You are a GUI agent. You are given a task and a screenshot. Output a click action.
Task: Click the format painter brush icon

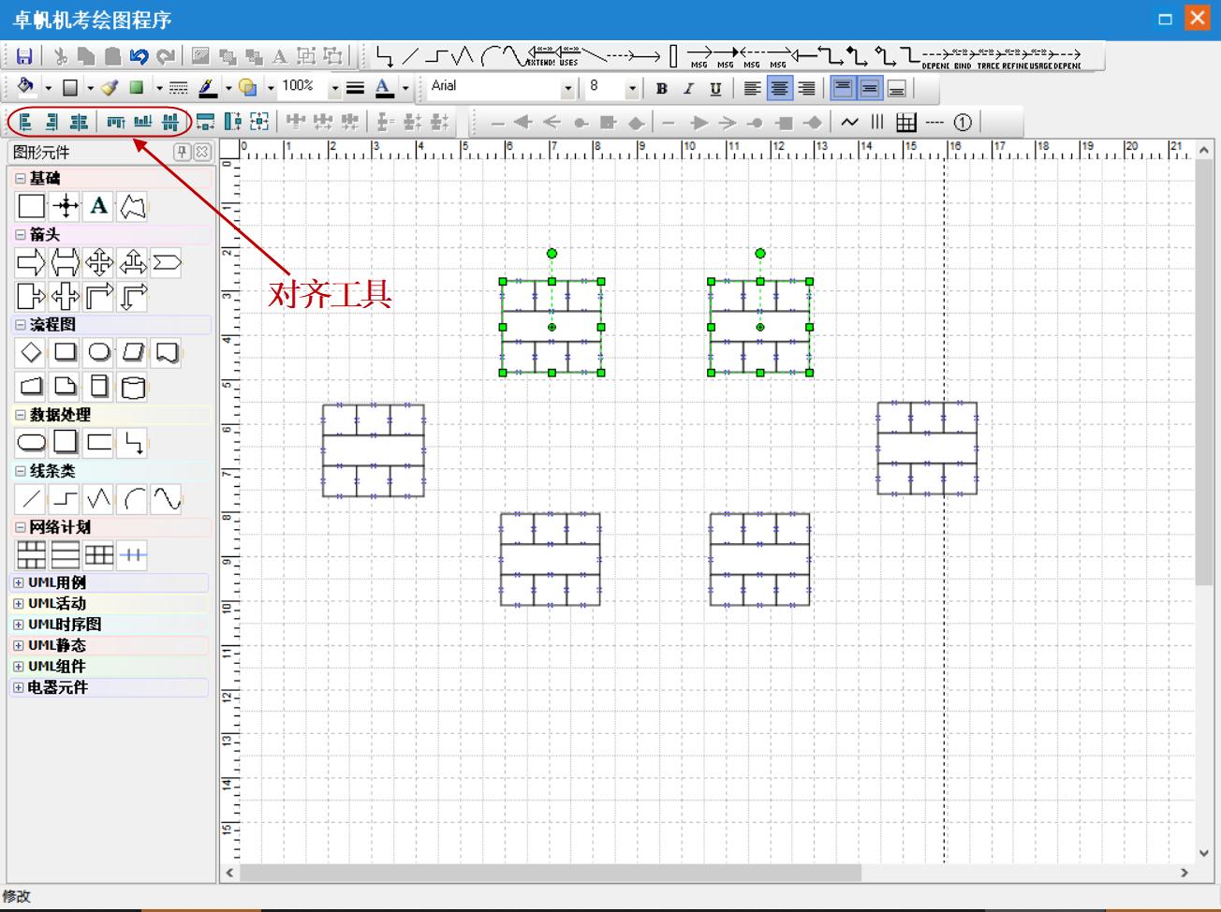[110, 88]
